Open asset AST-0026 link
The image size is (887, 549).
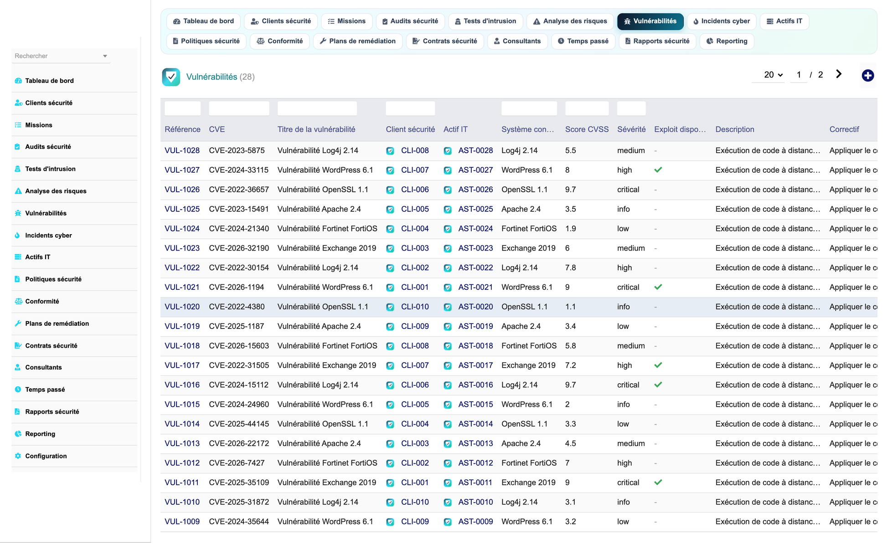(475, 190)
